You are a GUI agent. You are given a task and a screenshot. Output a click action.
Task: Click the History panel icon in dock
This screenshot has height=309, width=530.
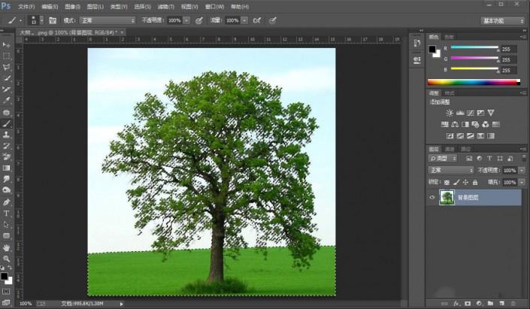tap(416, 43)
